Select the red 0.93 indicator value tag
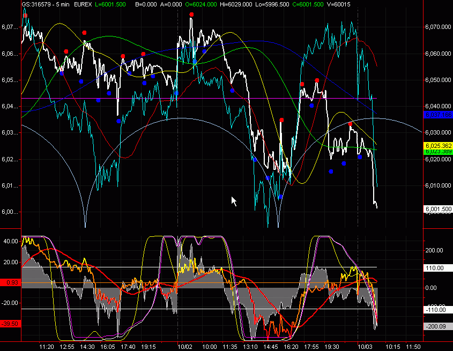The image size is (453, 351). tap(10, 282)
